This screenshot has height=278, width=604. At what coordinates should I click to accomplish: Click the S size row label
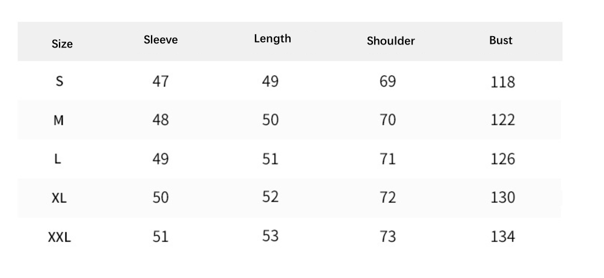[x=59, y=81]
